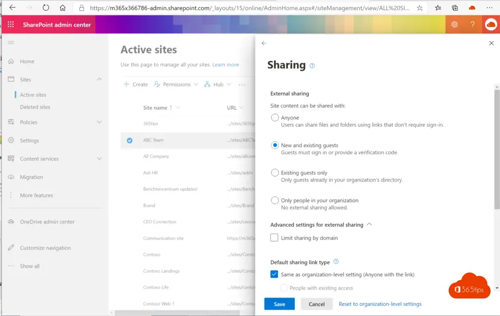Click the browser refresh icon
500x316 pixels.
(x=45, y=8)
